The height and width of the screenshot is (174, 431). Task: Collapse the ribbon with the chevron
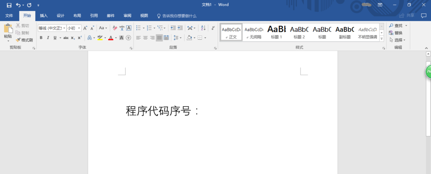pos(426,48)
